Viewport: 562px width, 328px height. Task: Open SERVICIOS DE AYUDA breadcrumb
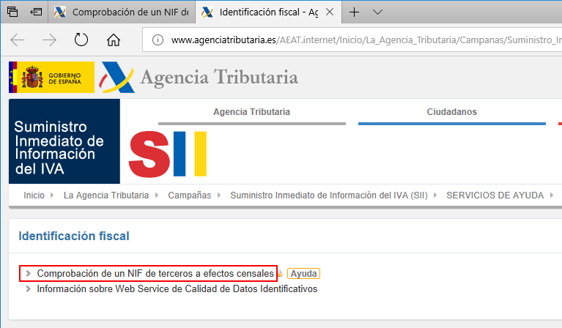(495, 195)
